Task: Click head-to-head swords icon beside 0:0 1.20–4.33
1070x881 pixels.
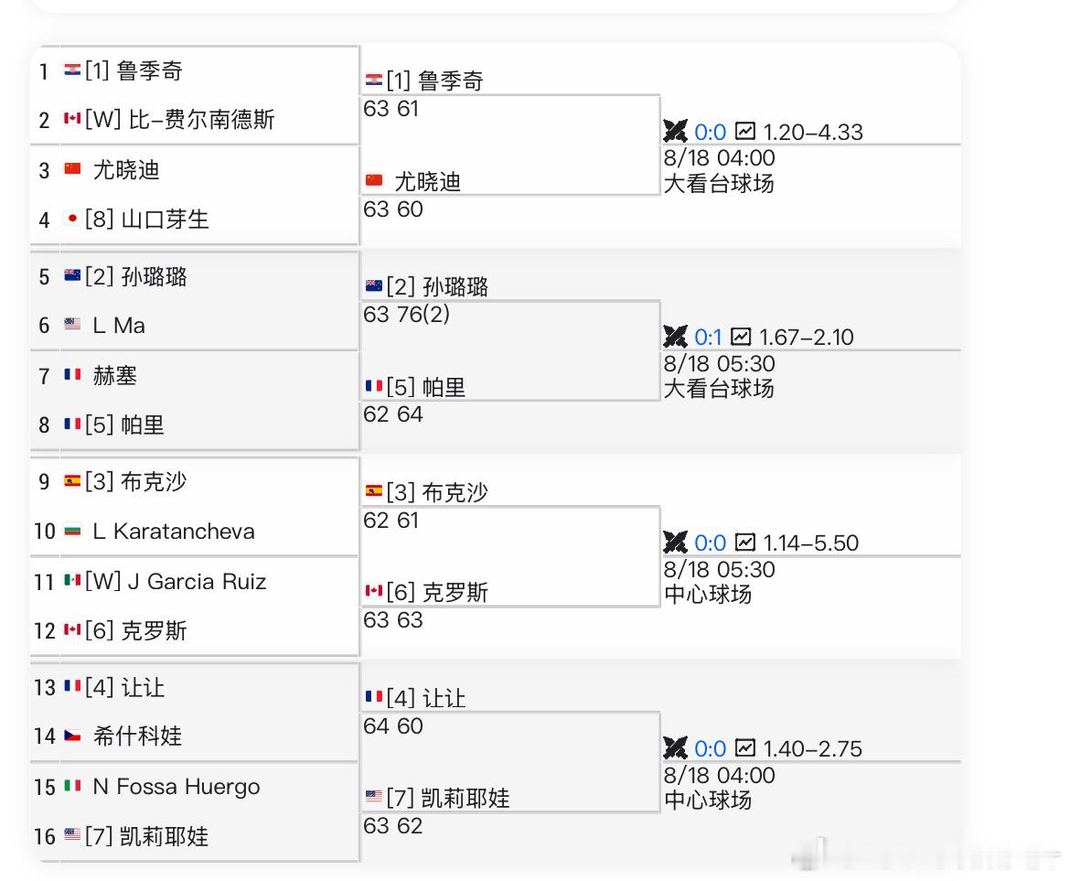Action: coord(675,131)
